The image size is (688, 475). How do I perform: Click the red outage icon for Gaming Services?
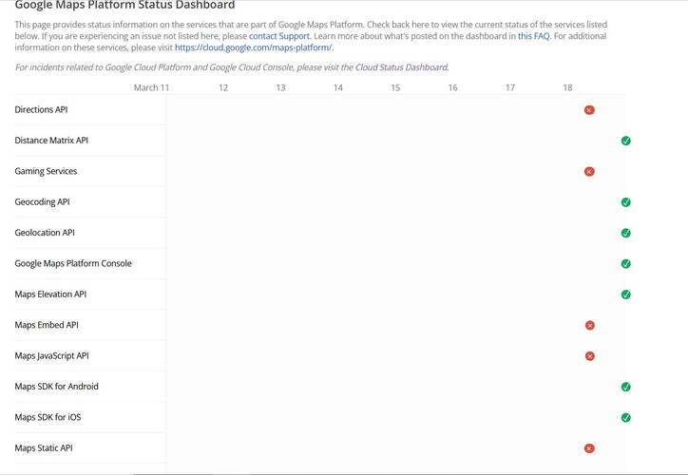589,172
